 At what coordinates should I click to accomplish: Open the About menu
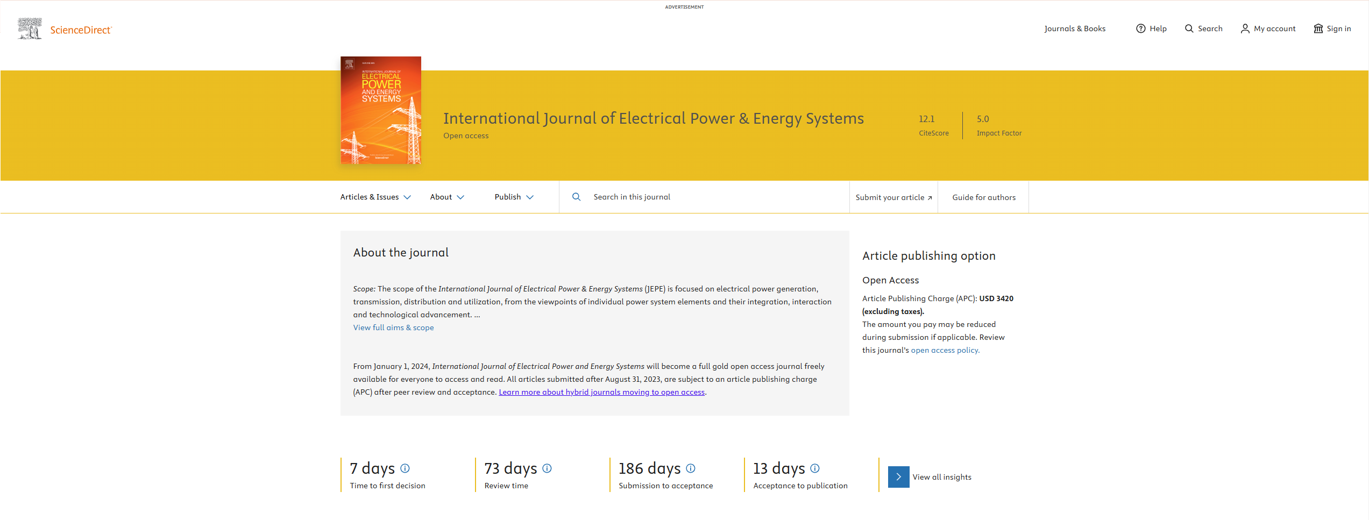pos(441,197)
